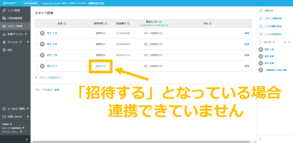This screenshot has height=143, width=293.
Task: Click the AirSHIFT logo
Action: click(10, 3)
